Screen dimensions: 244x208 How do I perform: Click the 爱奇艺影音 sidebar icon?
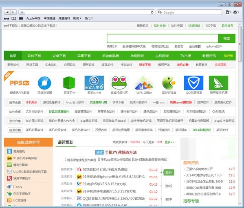click(x=9, y=164)
